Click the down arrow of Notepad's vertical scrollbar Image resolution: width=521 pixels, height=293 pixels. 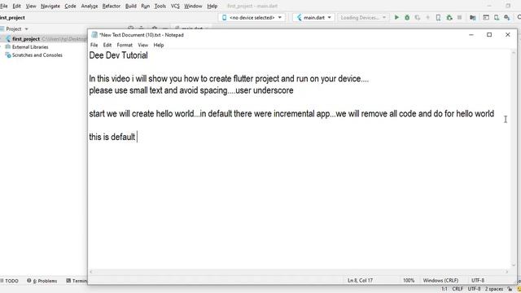coord(514,265)
